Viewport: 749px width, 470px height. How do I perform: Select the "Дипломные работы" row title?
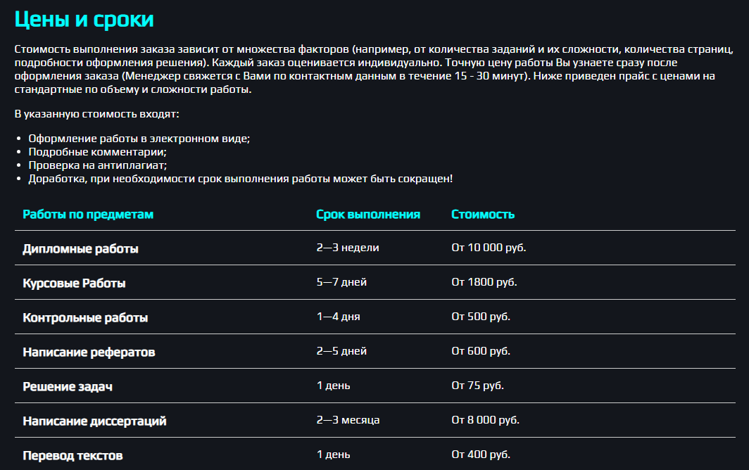[x=80, y=248]
